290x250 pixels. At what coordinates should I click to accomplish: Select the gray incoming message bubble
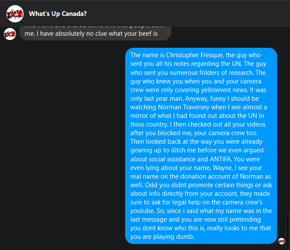[x=95, y=33]
